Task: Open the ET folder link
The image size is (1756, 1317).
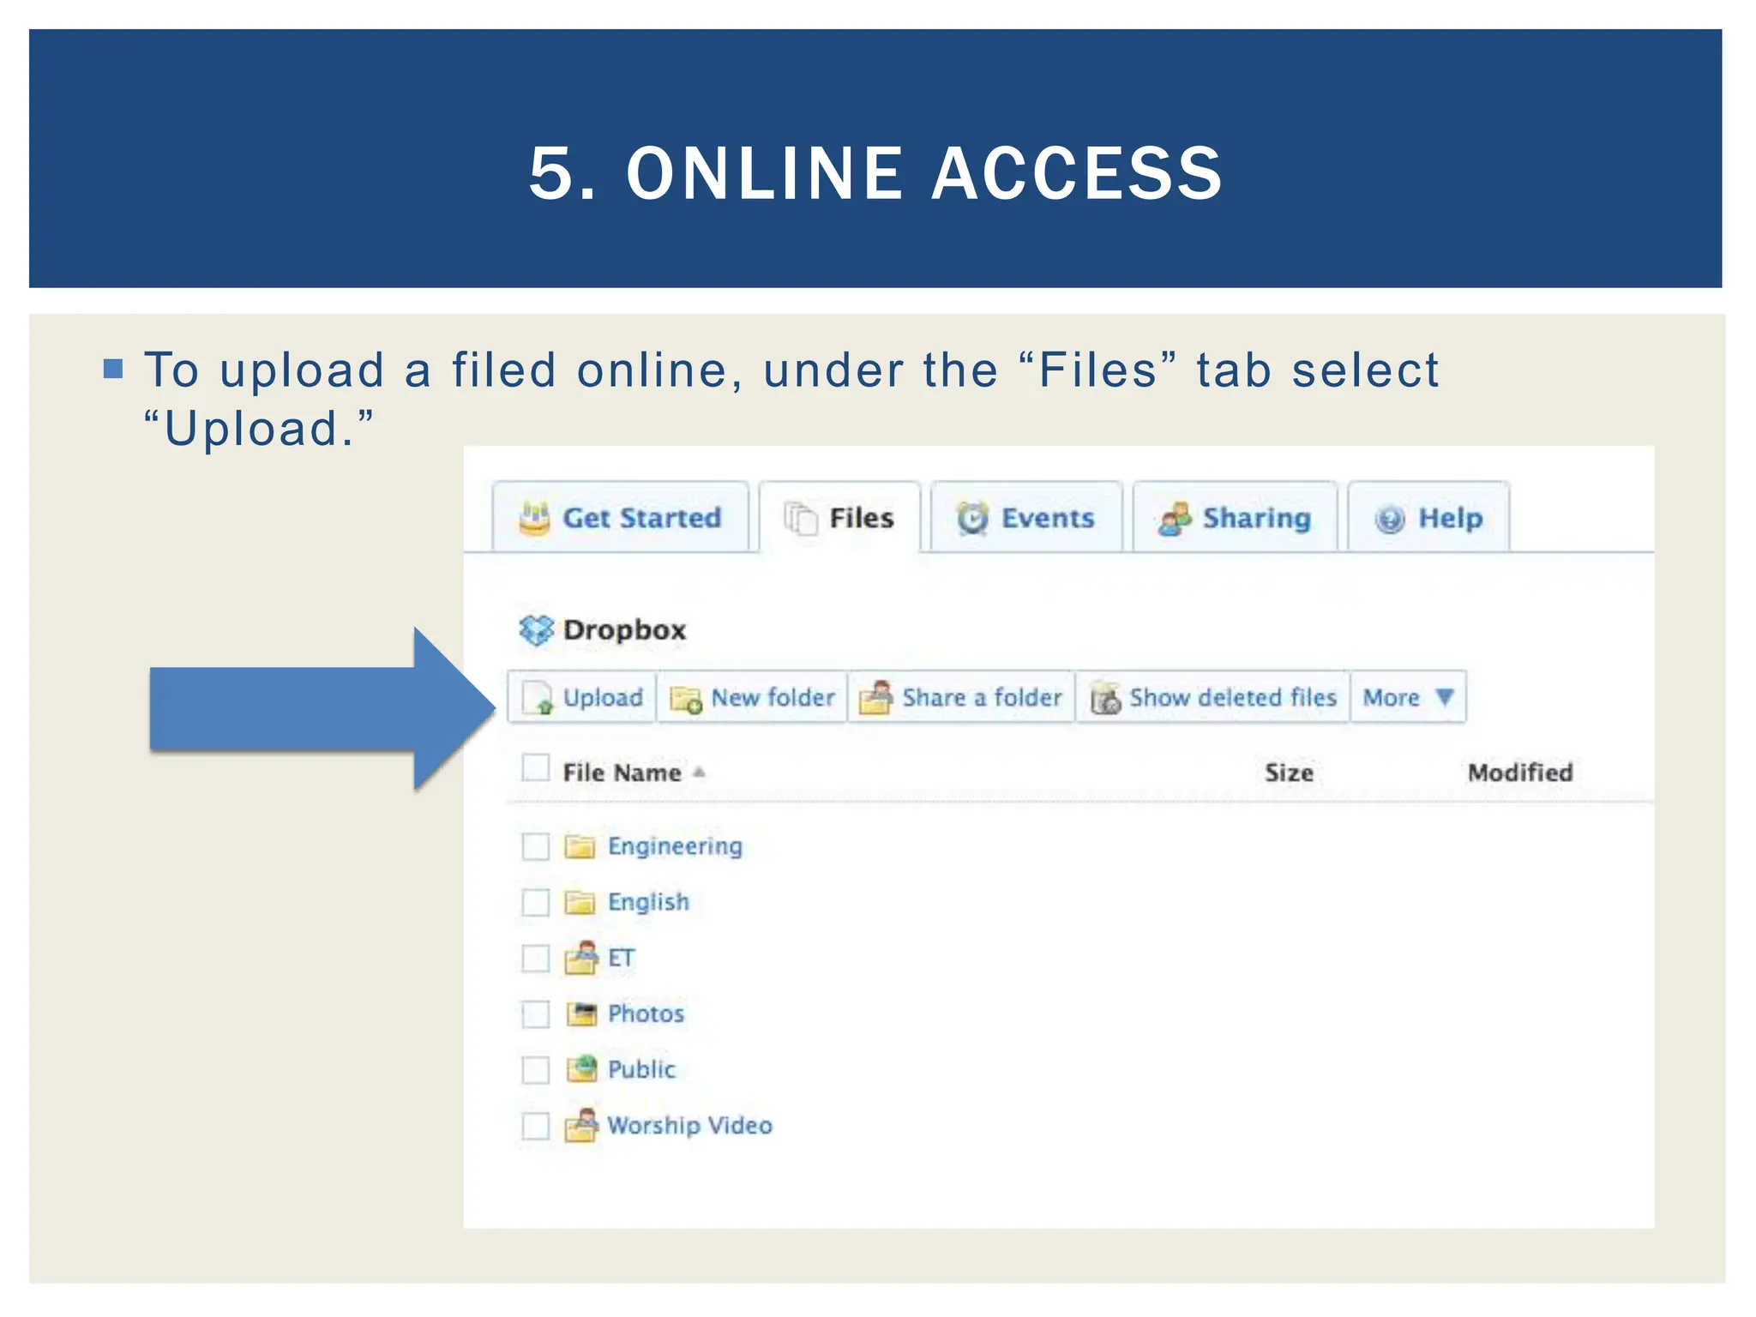Action: [621, 958]
